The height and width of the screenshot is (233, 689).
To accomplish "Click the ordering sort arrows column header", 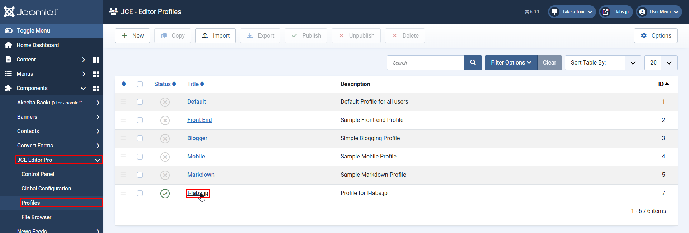I will [124, 84].
